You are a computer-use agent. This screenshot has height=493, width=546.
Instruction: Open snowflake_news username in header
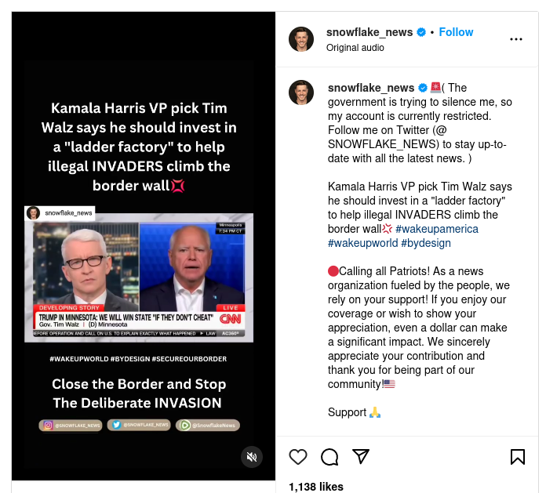tap(369, 32)
